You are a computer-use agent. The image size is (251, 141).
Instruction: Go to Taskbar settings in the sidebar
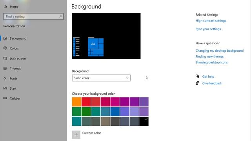pos(12,98)
